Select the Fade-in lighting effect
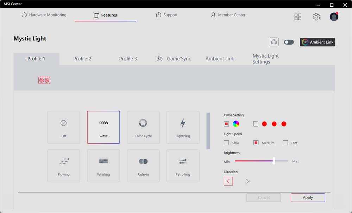The image size is (352, 213). 143,166
